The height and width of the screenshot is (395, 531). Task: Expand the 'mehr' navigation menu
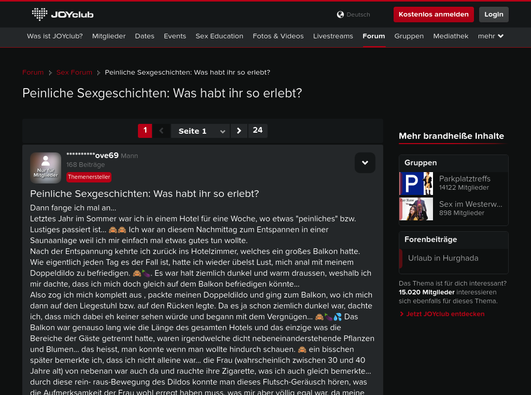[491, 36]
